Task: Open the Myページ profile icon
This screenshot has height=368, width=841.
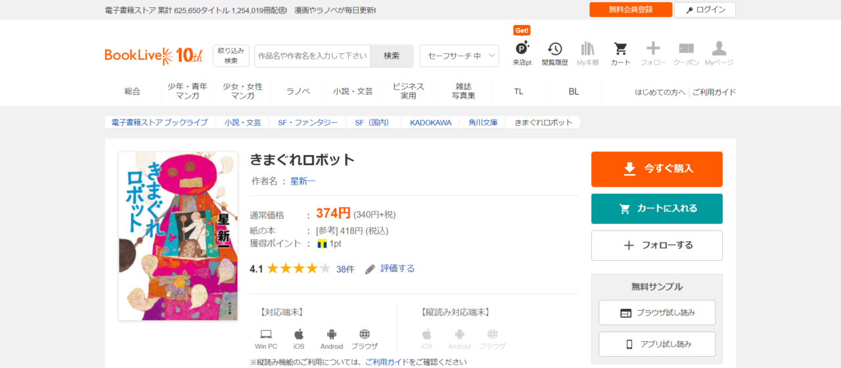Action: point(719,50)
